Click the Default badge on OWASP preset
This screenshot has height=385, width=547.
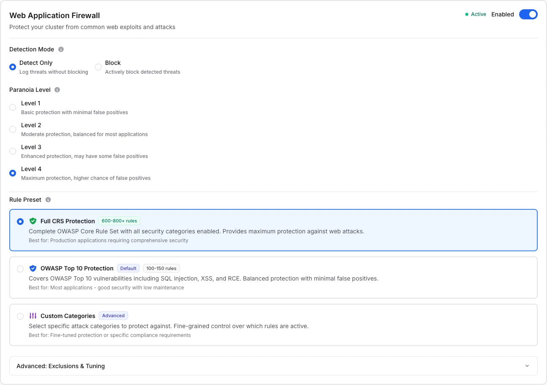[x=128, y=268]
